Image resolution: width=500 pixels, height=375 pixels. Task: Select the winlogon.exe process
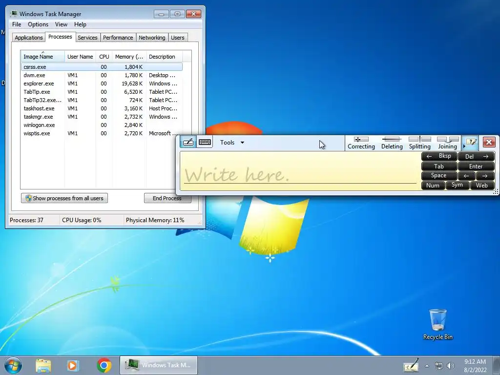click(102, 125)
